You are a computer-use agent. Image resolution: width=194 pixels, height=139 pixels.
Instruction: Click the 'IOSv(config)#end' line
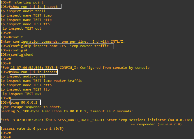point(17,55)
